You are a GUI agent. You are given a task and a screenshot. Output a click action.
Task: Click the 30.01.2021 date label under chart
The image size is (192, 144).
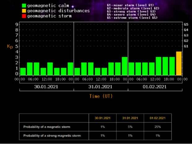[x=47, y=87]
